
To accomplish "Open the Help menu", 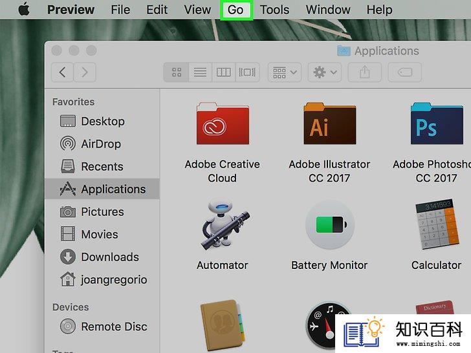I will click(379, 10).
